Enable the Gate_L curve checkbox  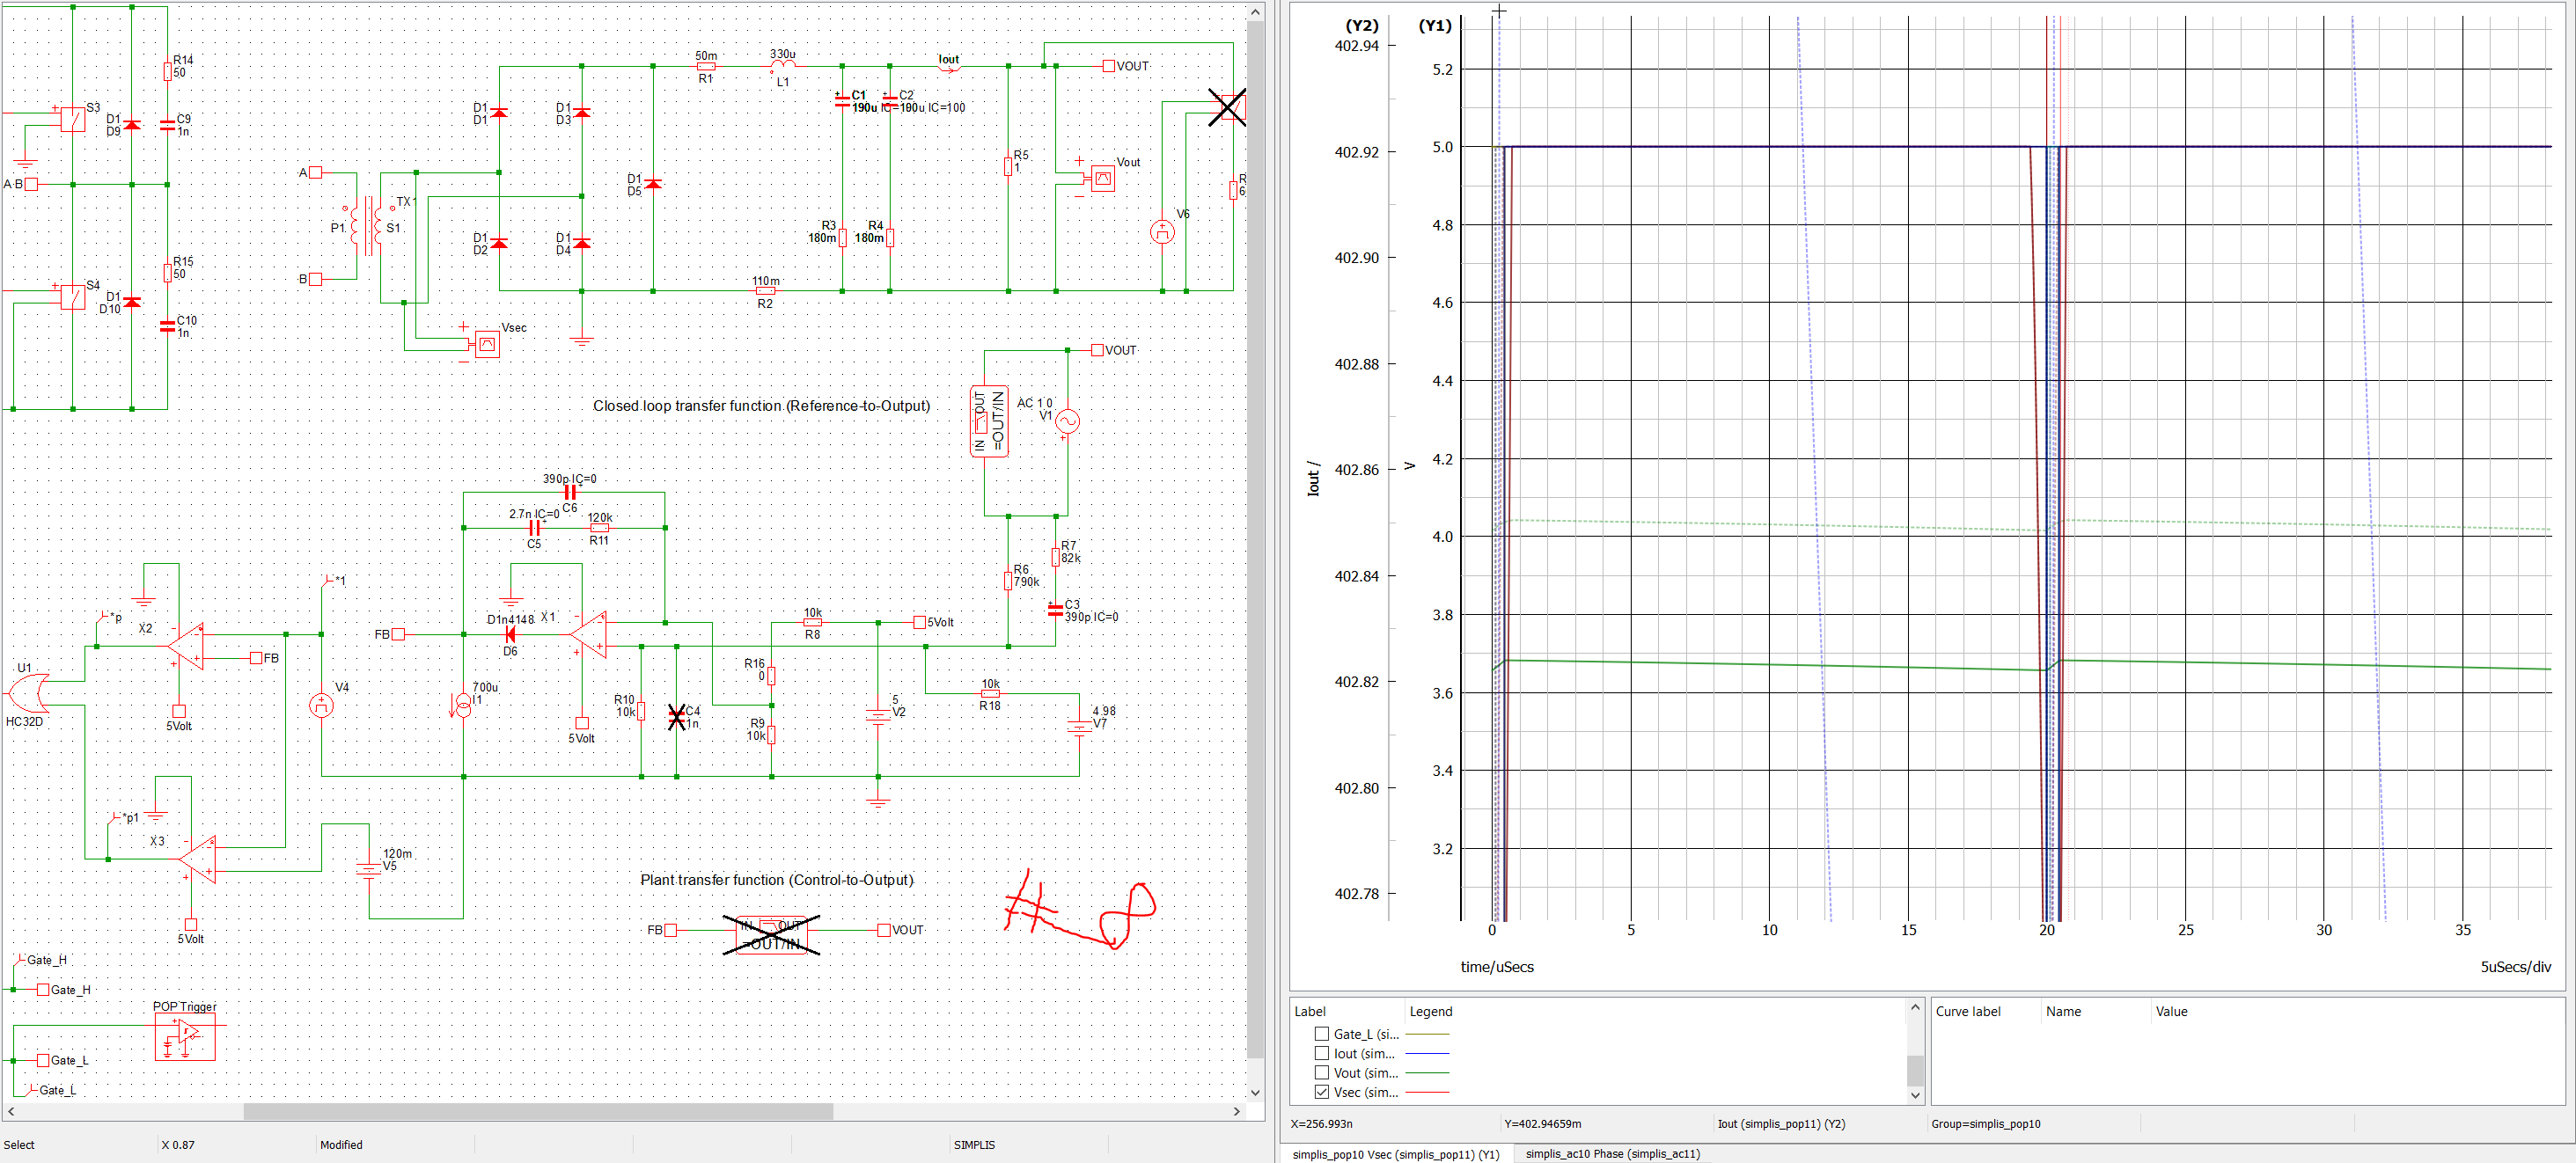(1321, 1034)
